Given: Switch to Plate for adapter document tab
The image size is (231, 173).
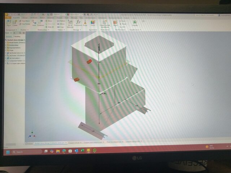Looking at the screenshot, I should (x=114, y=142).
